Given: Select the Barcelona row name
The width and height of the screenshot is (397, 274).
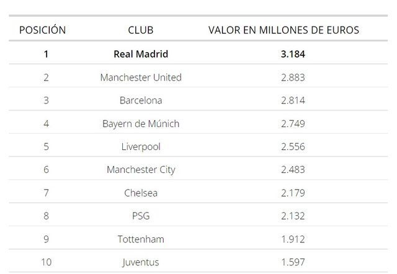Looking at the screenshot, I should [x=141, y=100].
